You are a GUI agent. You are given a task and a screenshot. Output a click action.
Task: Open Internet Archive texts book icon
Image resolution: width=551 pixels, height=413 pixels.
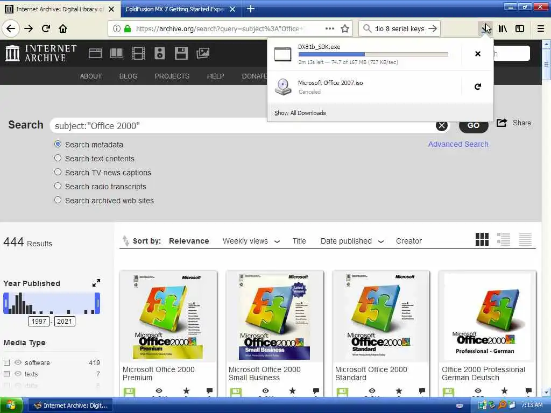click(117, 53)
